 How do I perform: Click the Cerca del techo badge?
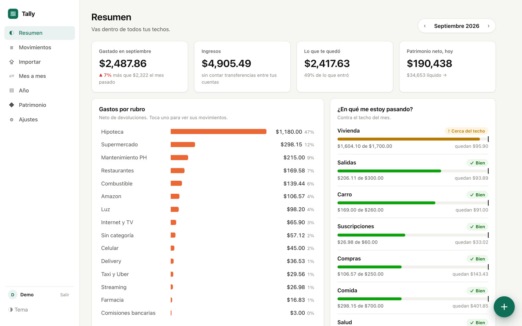[x=467, y=131]
